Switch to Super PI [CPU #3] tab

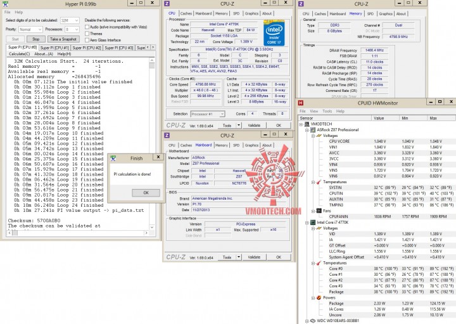pos(118,48)
